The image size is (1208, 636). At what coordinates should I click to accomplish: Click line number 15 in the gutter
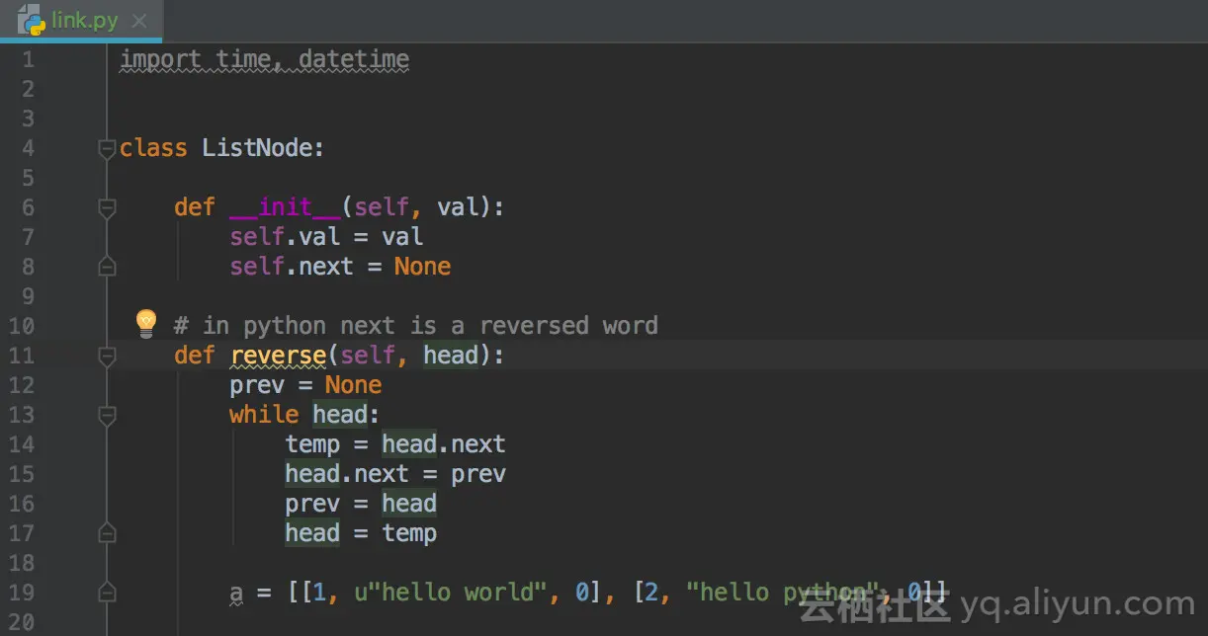(22, 474)
